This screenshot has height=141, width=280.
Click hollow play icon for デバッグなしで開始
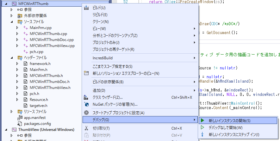[202, 127]
